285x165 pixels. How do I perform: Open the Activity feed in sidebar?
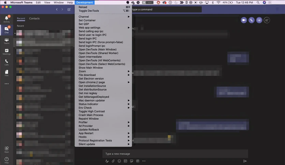point(6,19)
